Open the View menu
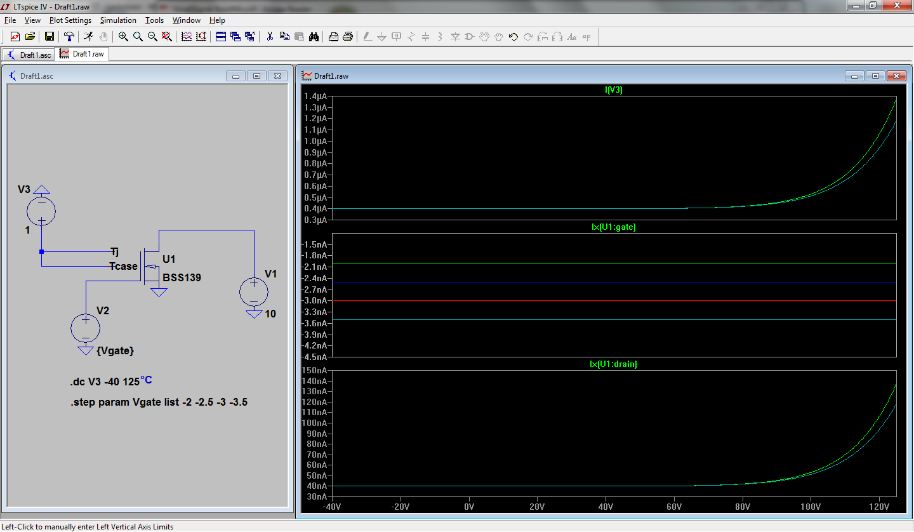 32,20
